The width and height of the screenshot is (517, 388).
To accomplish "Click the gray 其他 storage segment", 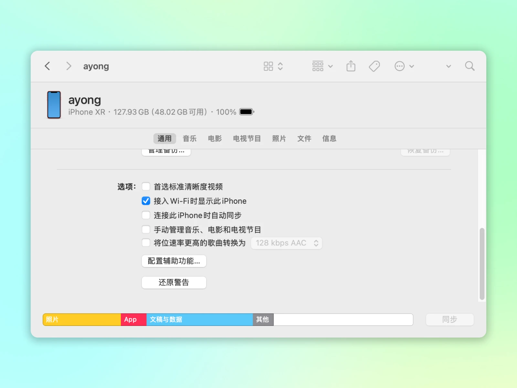I will pyautogui.click(x=263, y=319).
